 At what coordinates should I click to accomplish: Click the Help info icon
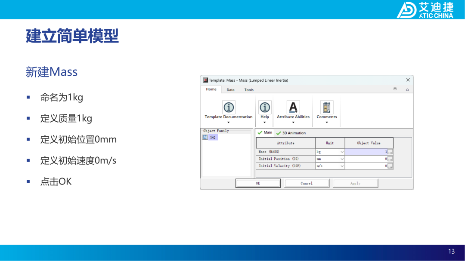(x=264, y=107)
